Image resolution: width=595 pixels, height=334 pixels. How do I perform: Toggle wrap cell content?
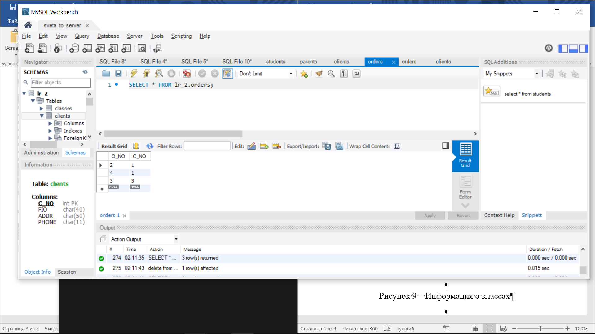point(397,146)
